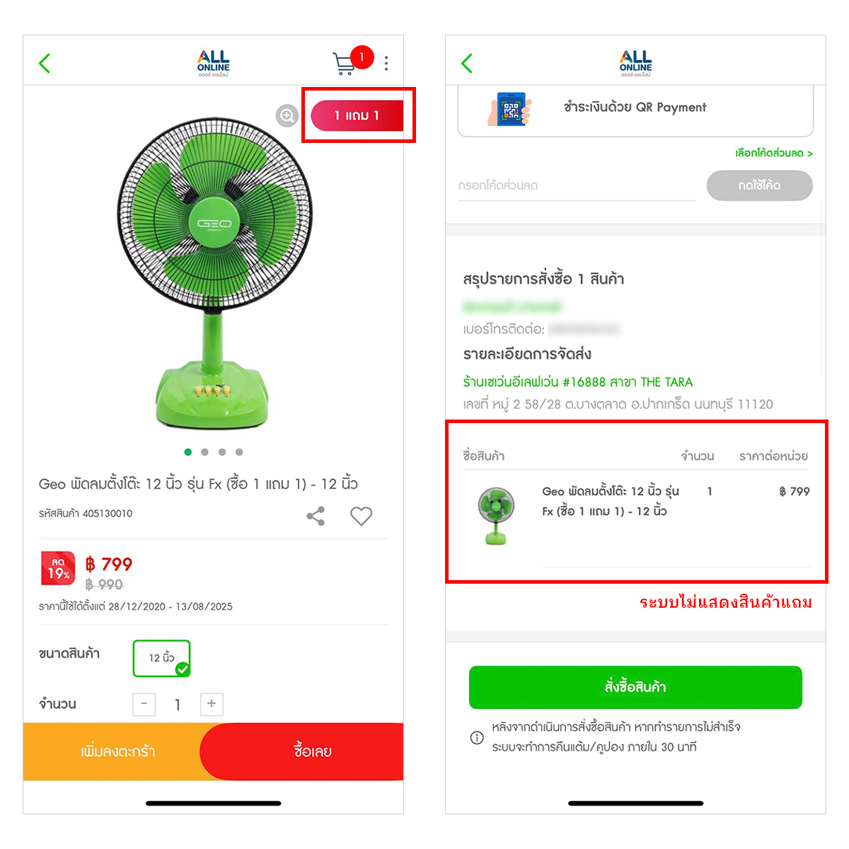Confirm order with สั่งซื้อสินค้า button

tap(635, 687)
